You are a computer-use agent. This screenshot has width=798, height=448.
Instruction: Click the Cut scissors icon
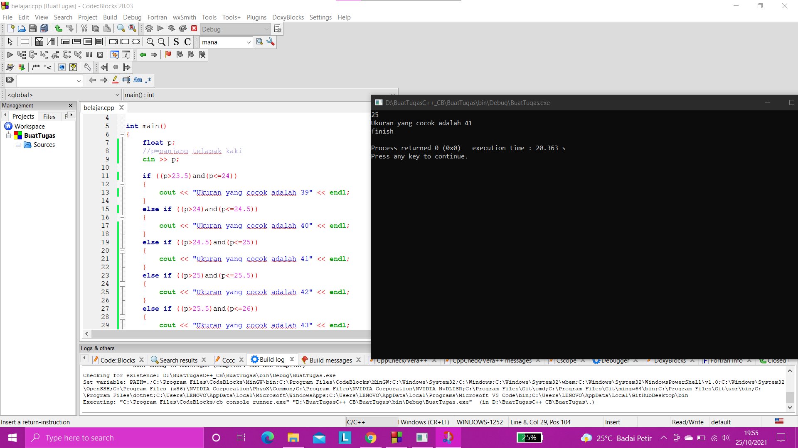coord(84,29)
